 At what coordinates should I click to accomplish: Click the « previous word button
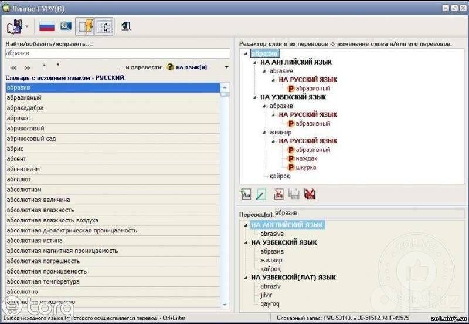[13, 67]
